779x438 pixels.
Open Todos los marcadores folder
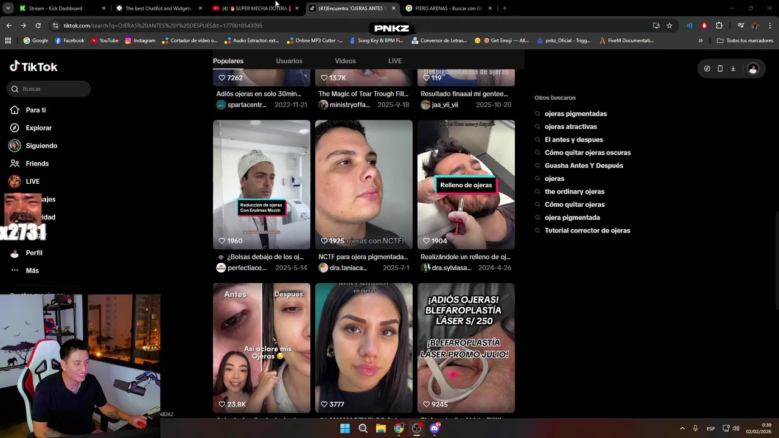[x=746, y=41]
